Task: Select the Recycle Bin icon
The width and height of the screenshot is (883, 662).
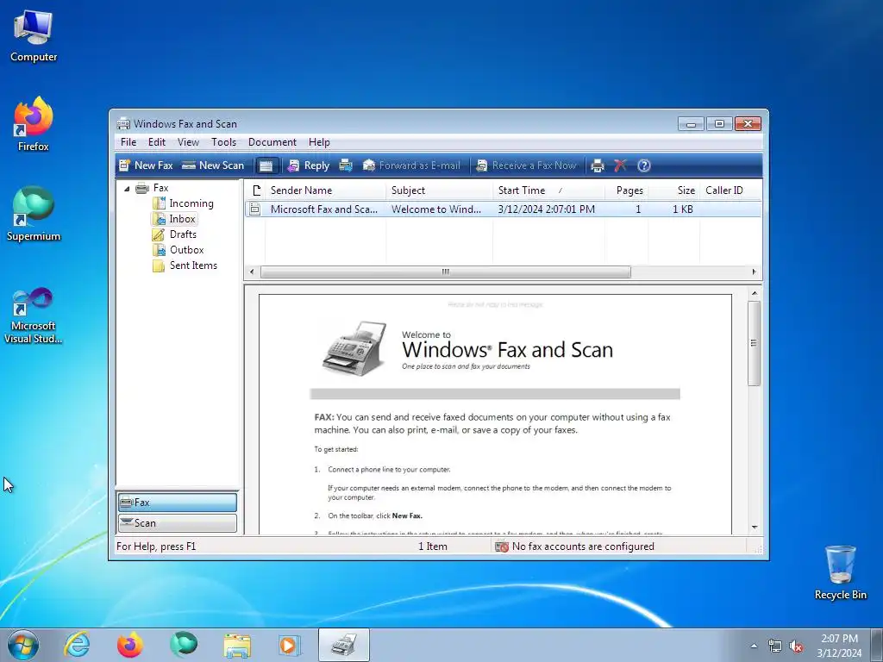Action: click(x=840, y=572)
